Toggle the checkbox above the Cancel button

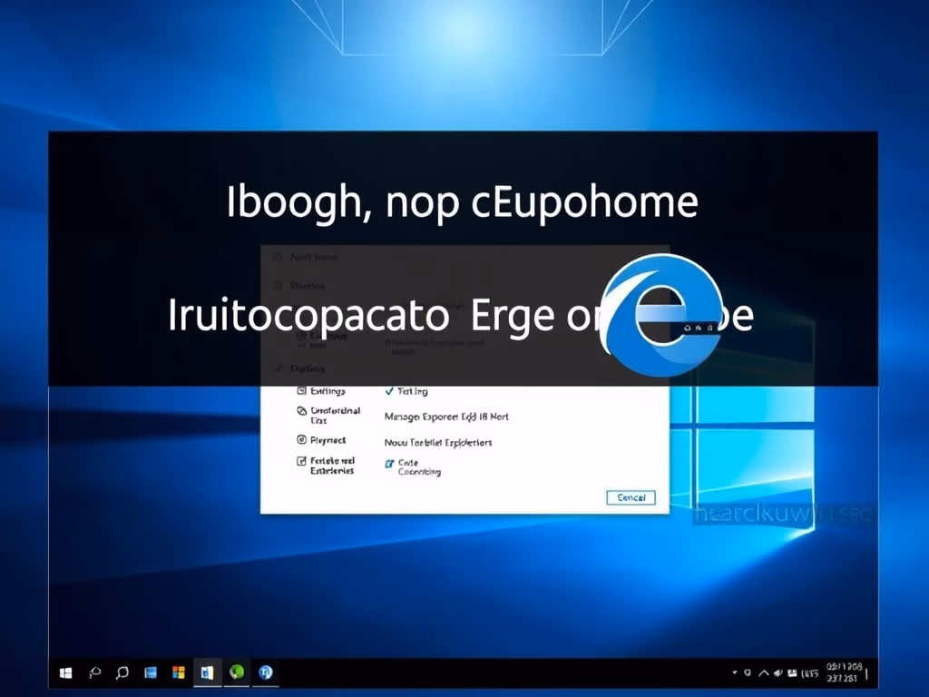[x=389, y=463]
